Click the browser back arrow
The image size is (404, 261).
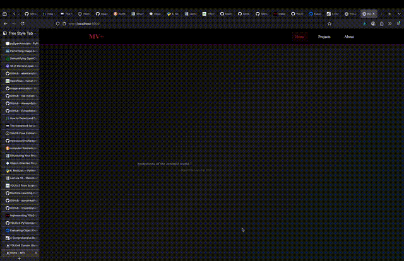(6, 24)
